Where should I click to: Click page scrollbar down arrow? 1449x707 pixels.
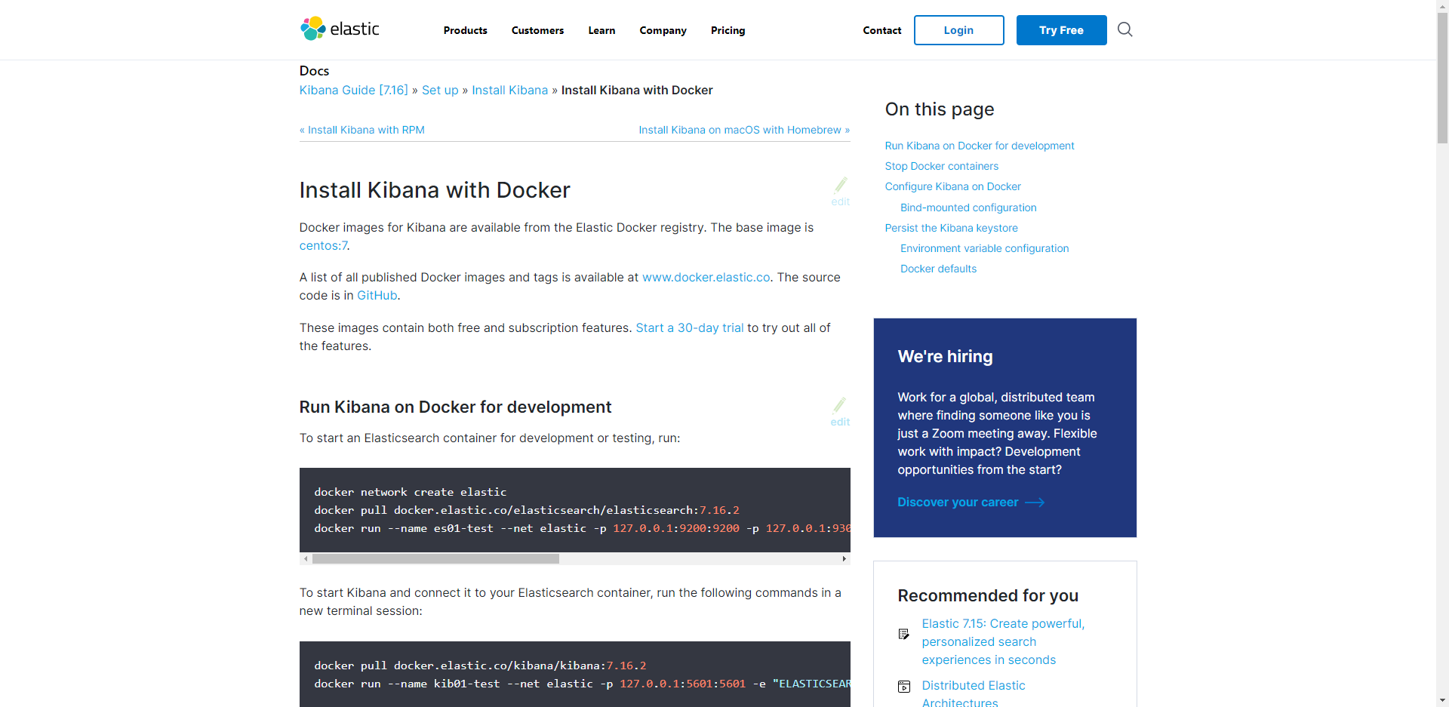[1442, 701]
